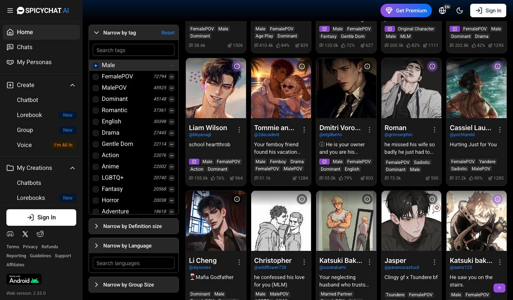Open Group under Create
The image size is (513, 300).
coord(25,130)
